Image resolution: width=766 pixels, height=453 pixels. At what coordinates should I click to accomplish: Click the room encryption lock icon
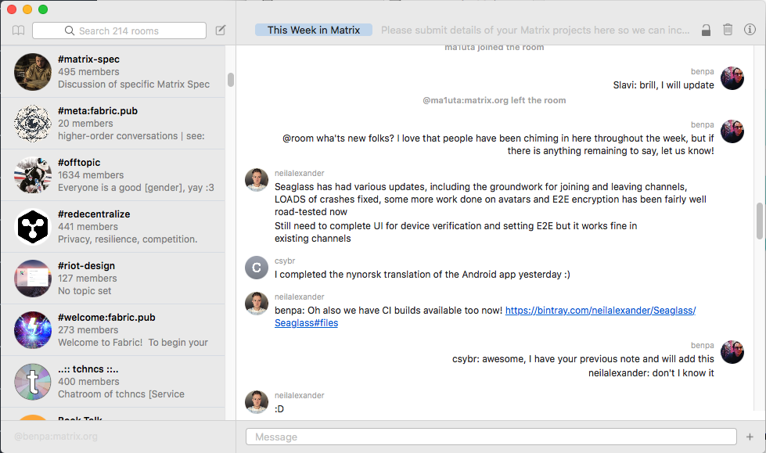pyautogui.click(x=706, y=30)
